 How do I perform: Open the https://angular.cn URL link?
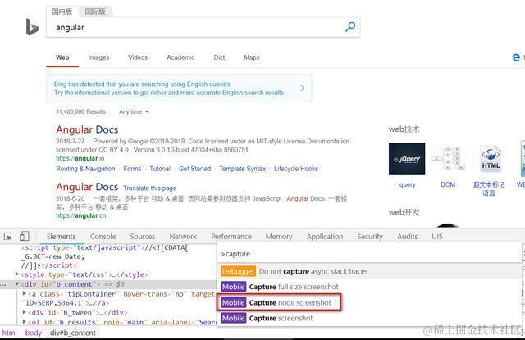coord(80,215)
